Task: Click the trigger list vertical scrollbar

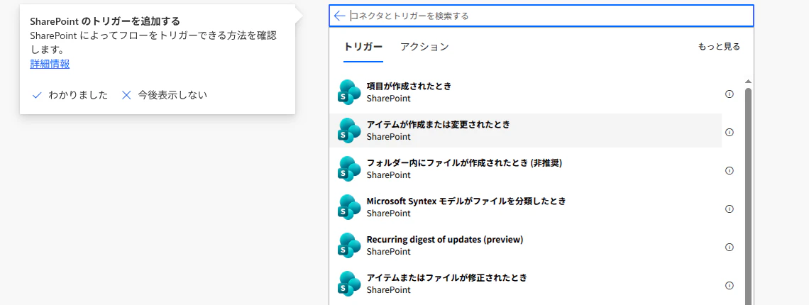Action: (x=748, y=196)
